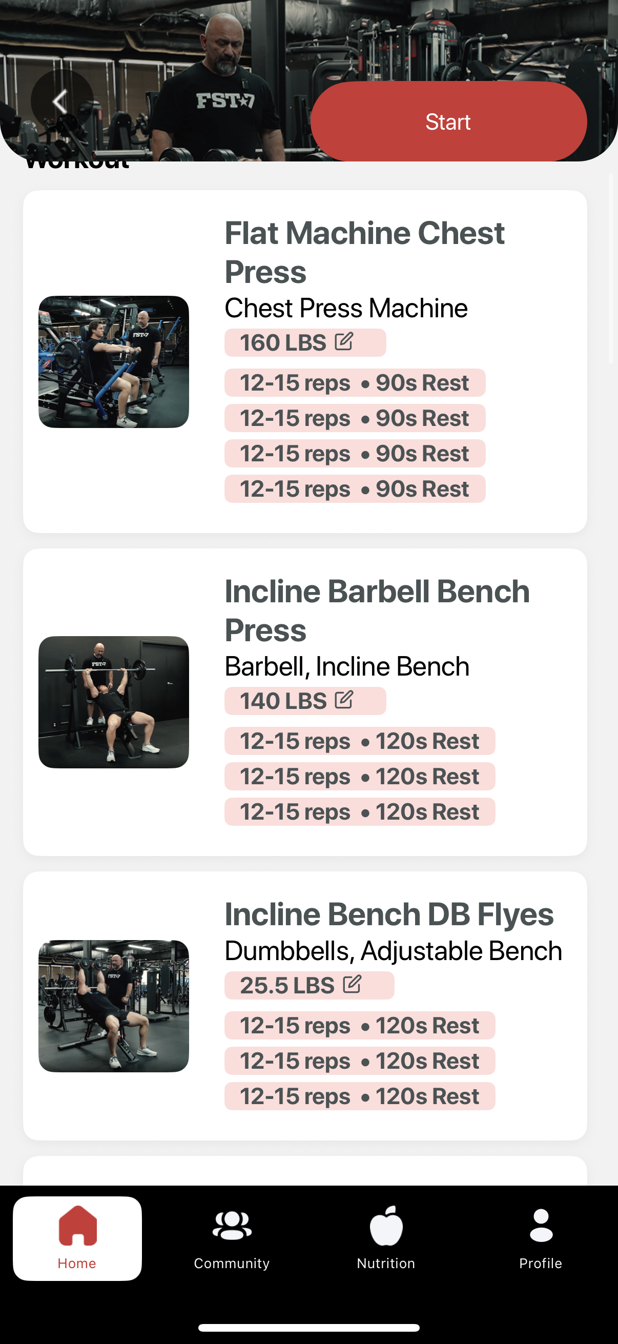The width and height of the screenshot is (618, 1344).
Task: Open Incline Barbell Bench Press thumbnail
Action: tap(114, 702)
